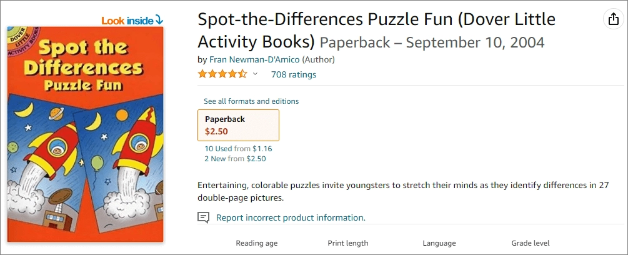The height and width of the screenshot is (255, 628).
Task: Click the Reading age detail label
Action: (256, 243)
